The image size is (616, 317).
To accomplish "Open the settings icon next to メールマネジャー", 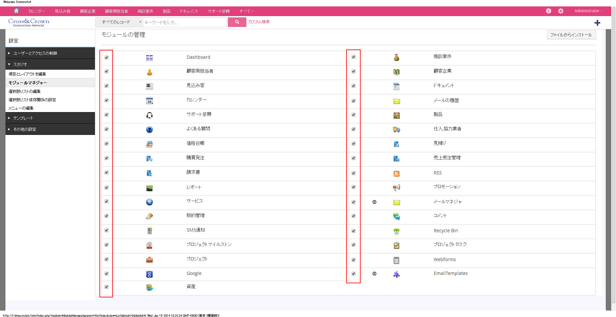I will coord(375,202).
